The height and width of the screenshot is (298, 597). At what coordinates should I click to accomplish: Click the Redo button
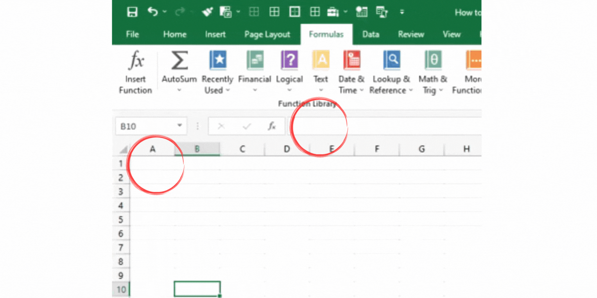coord(179,12)
